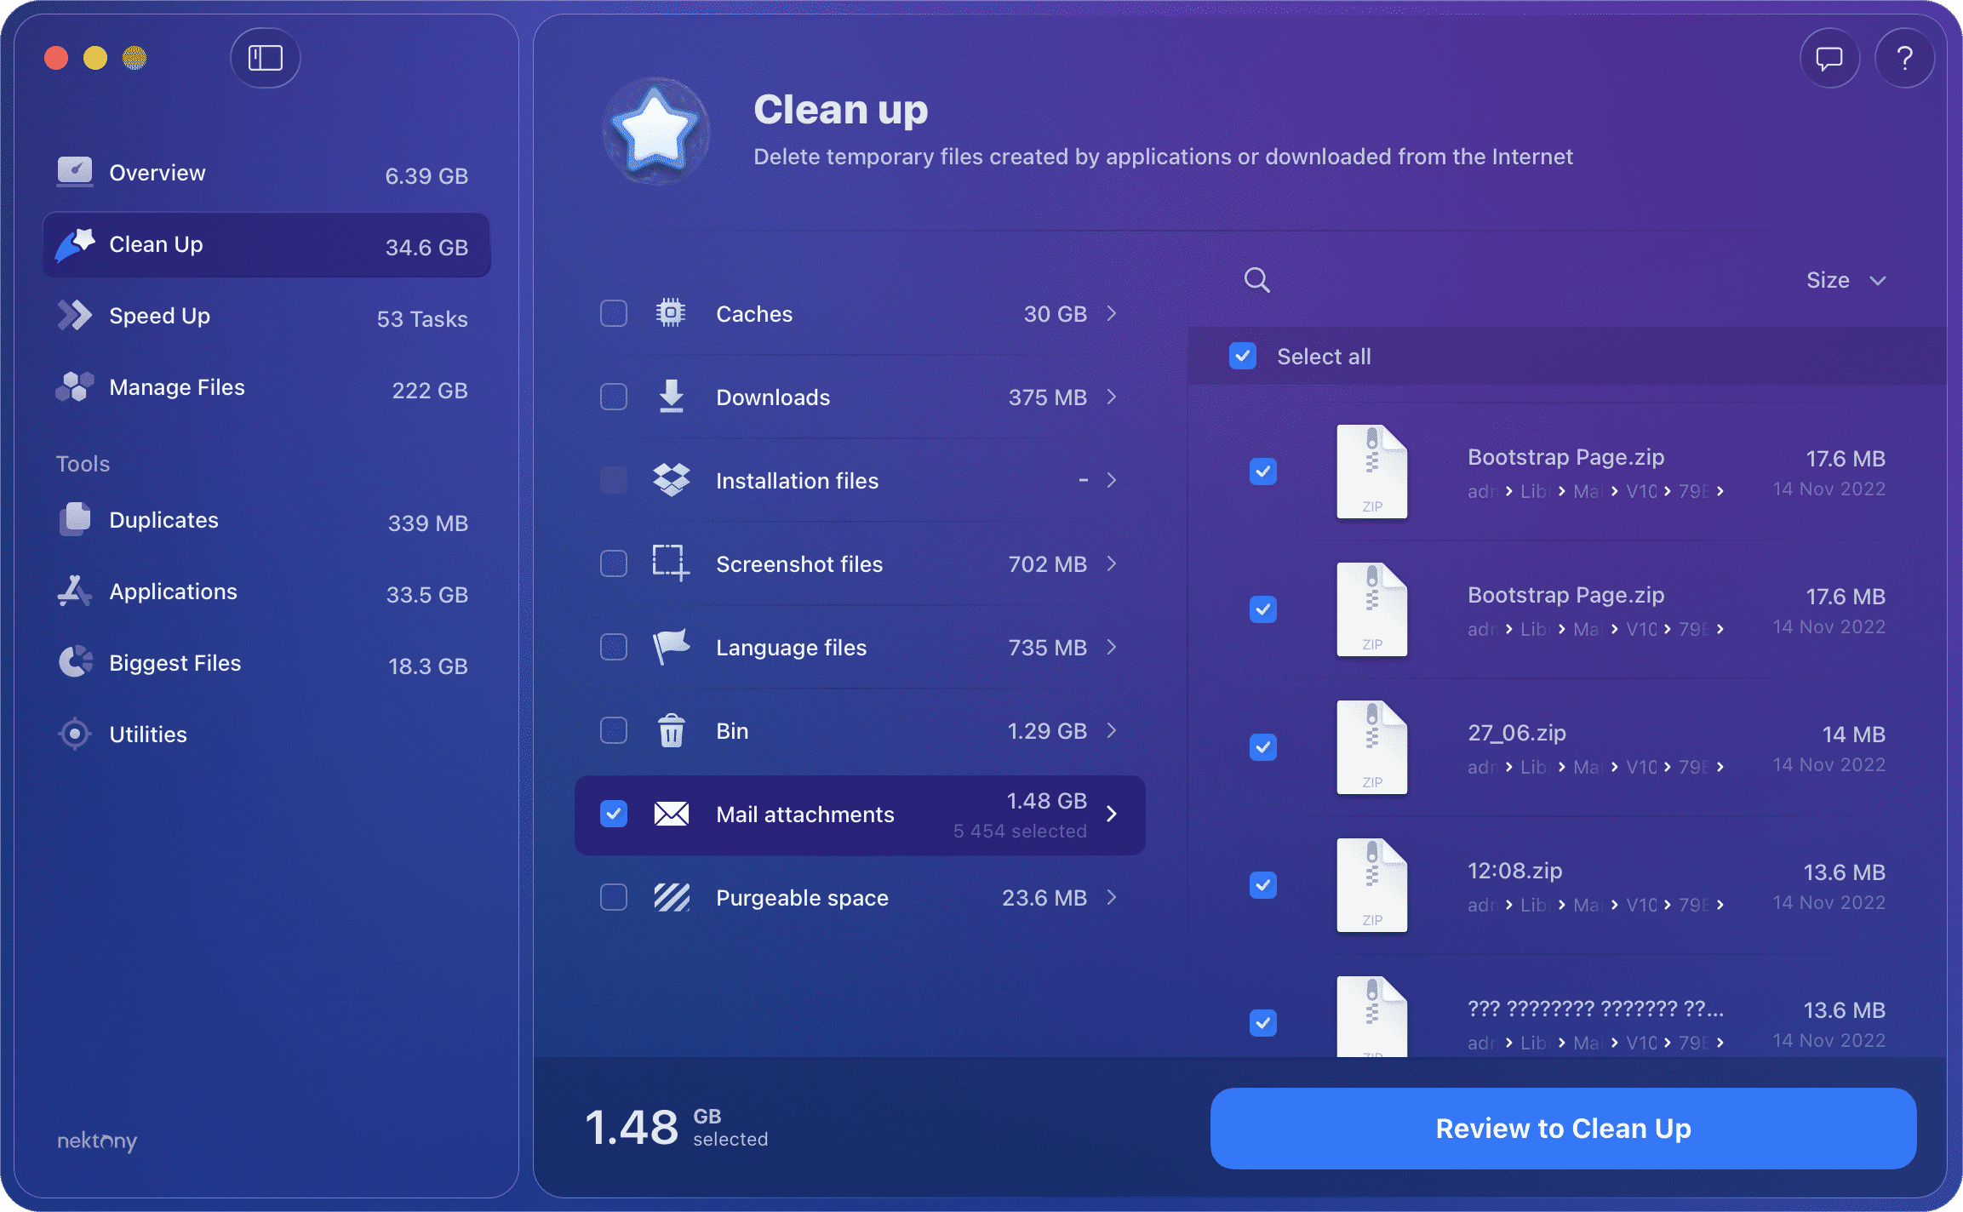Switch to the Clean Up section
The image size is (1963, 1212).
click(x=156, y=244)
